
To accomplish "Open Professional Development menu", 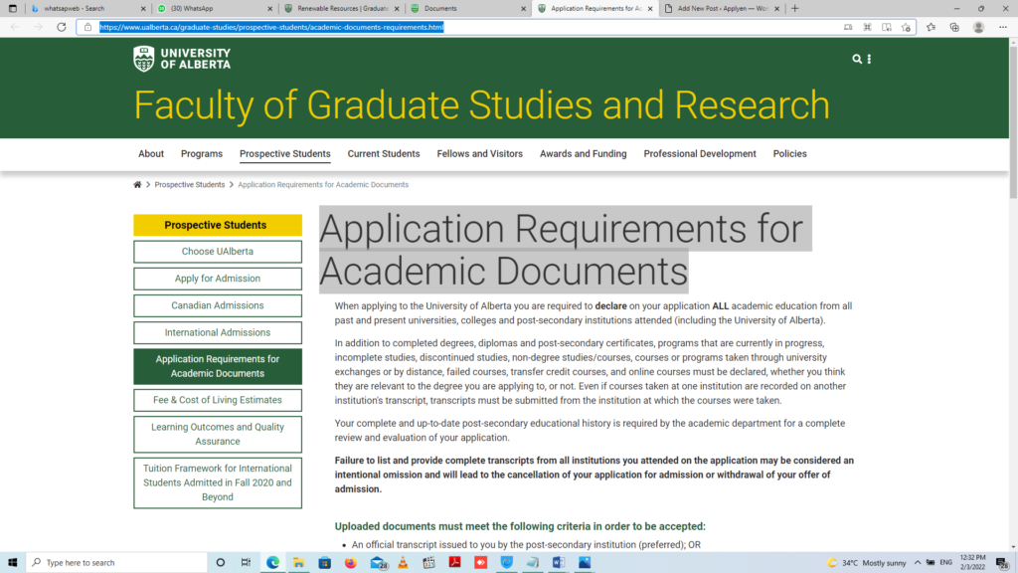I will point(700,154).
